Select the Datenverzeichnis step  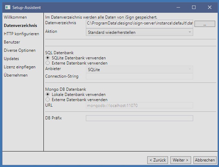[20, 26]
